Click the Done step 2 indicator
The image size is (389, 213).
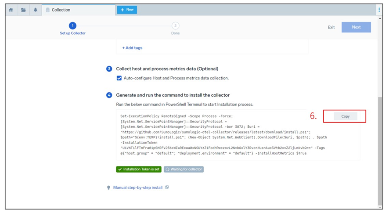pyautogui.click(x=175, y=26)
